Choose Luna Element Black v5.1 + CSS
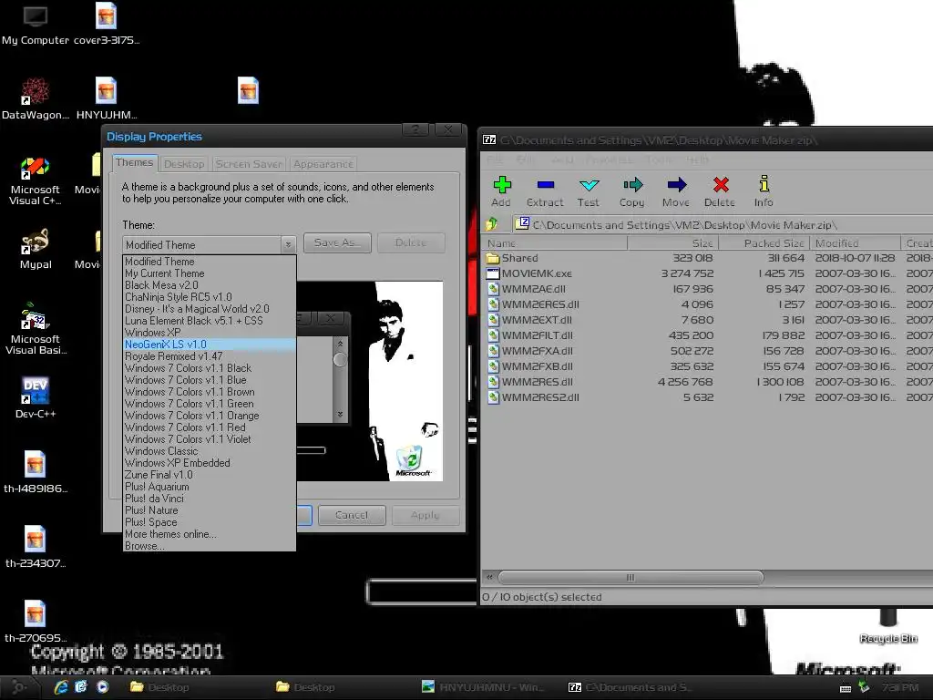The width and height of the screenshot is (933, 700). coord(210,320)
